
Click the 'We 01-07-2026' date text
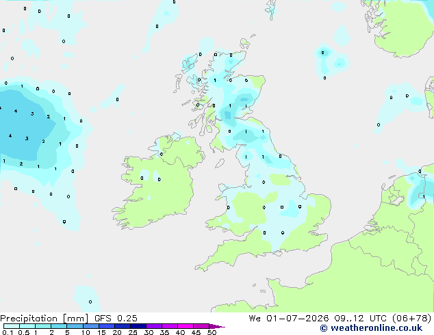(x=289, y=319)
